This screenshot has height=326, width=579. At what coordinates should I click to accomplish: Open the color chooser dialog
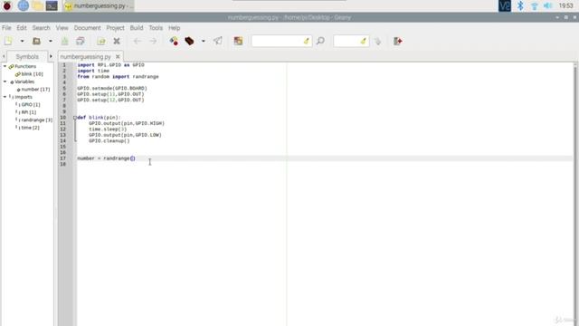(238, 41)
